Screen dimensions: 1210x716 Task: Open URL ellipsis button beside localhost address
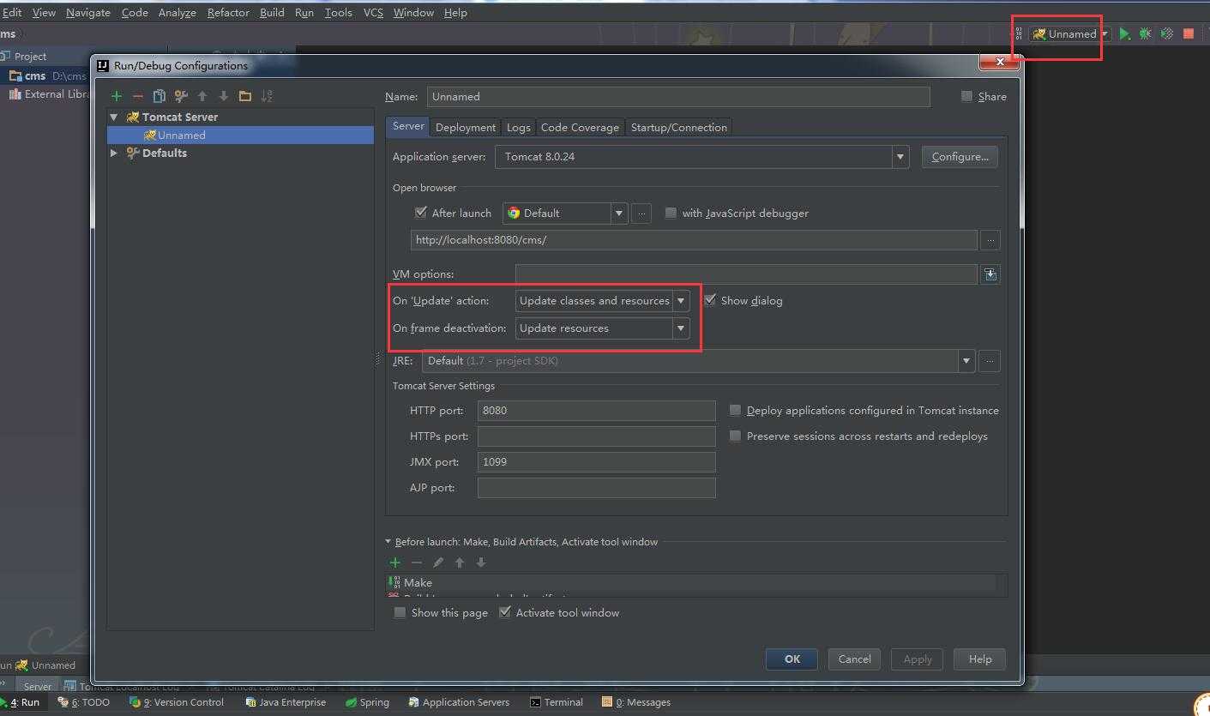(x=990, y=240)
